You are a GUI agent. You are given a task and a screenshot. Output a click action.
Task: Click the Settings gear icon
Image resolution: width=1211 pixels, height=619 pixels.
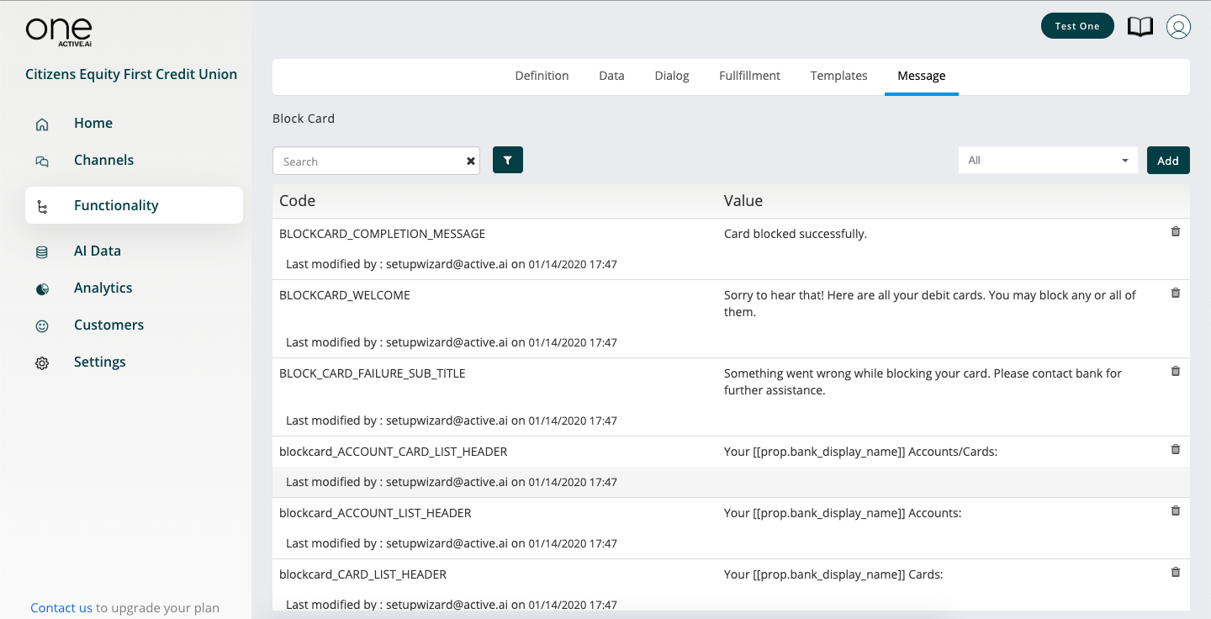pos(42,363)
